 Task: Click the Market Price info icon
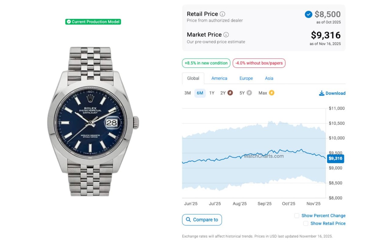coord(226,35)
